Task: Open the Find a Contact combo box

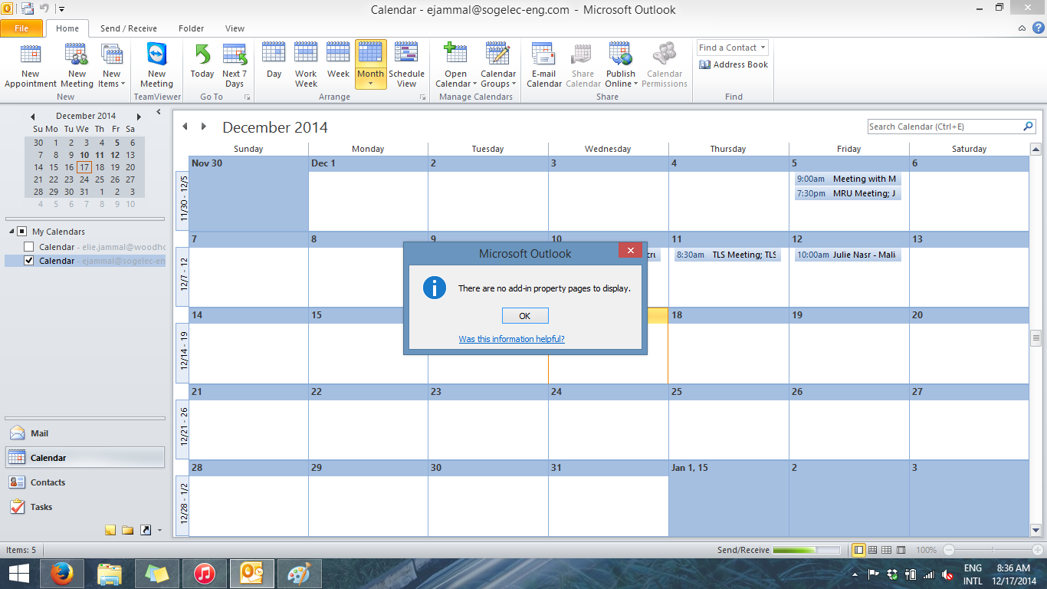Action: pyautogui.click(x=732, y=48)
